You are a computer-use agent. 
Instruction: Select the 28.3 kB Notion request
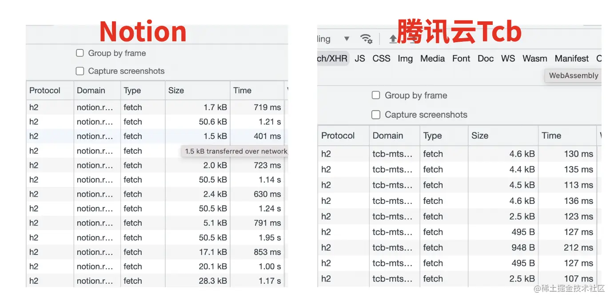[157, 281]
